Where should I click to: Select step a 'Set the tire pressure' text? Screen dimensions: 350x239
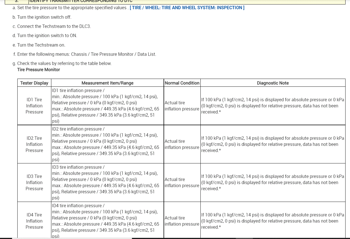[70, 8]
